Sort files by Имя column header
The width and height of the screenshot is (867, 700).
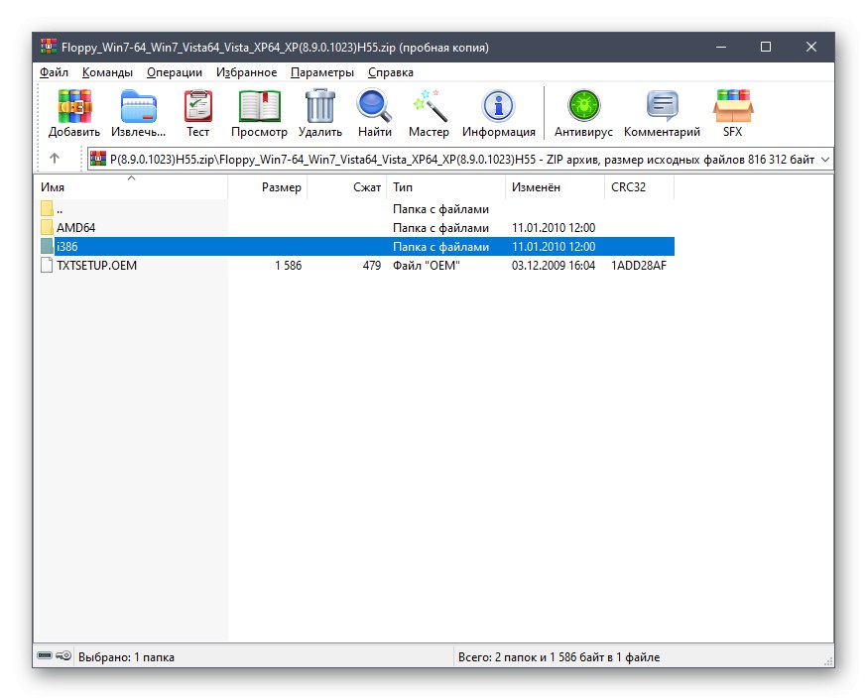click(x=131, y=187)
